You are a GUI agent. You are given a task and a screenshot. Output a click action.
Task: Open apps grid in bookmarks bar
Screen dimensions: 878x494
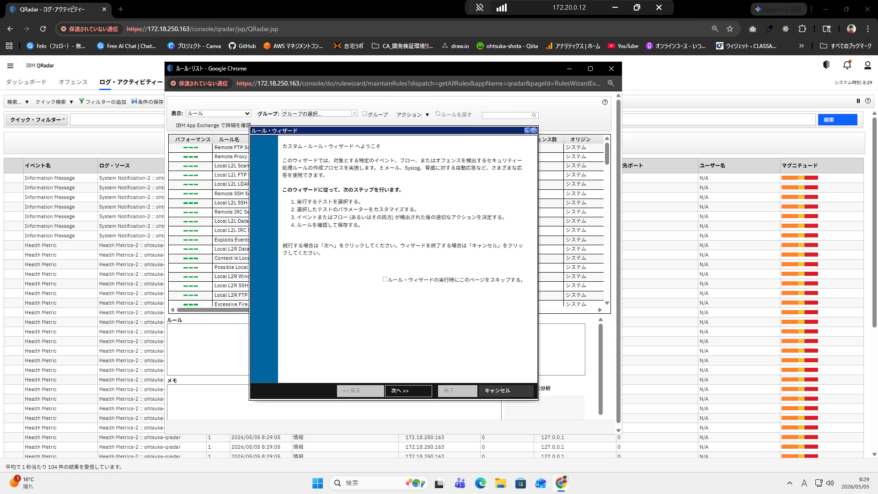pos(9,46)
